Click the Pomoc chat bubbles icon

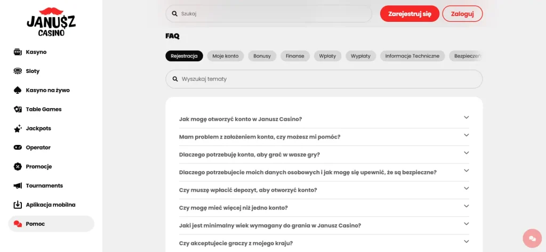(x=18, y=224)
